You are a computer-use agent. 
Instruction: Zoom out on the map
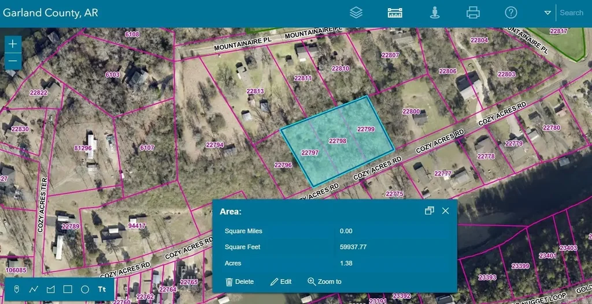[13, 61]
